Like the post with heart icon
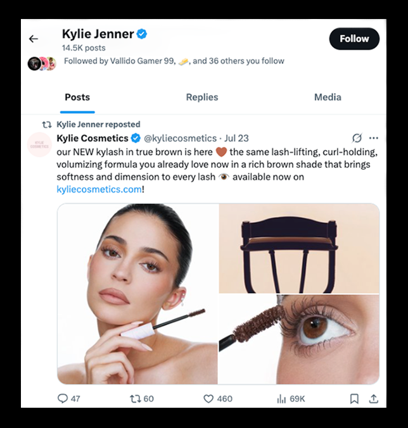Viewport: 408px width, 428px height. (208, 398)
